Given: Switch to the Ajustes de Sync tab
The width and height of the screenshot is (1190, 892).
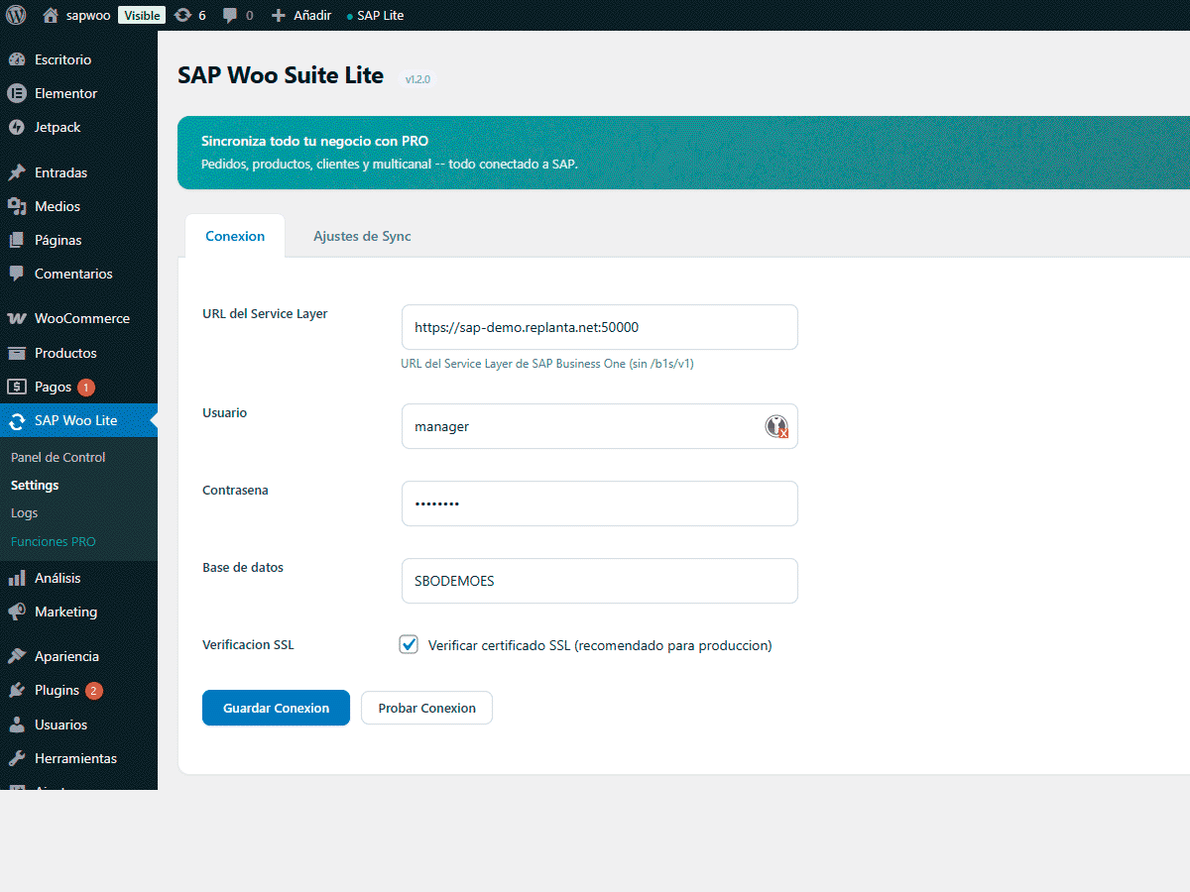Looking at the screenshot, I should pos(361,236).
